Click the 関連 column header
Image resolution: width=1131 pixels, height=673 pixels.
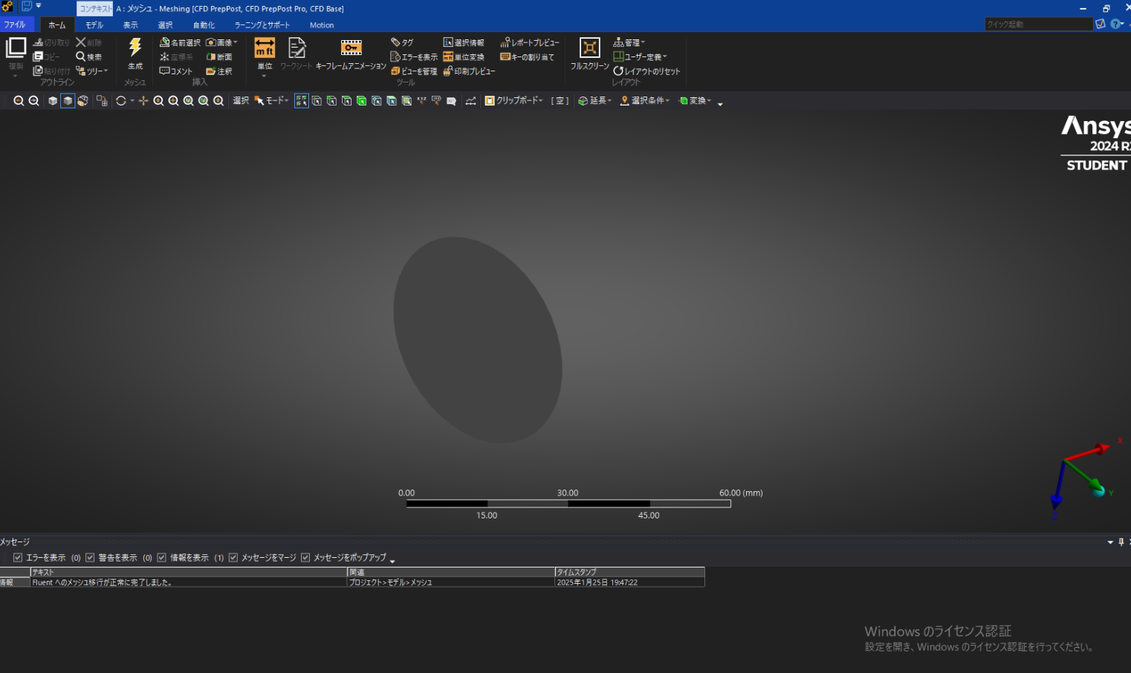[451, 572]
